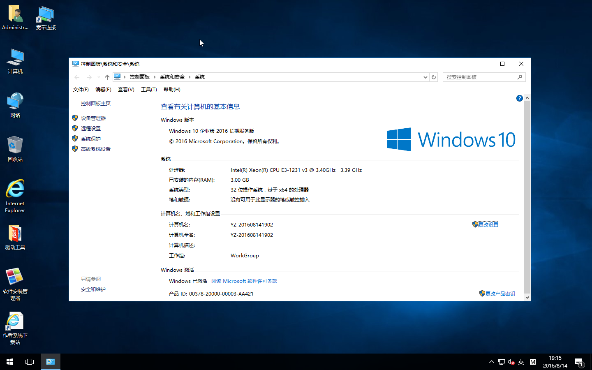The image size is (592, 370).
Task: Open the 设备管理器 link in sidebar
Action: click(x=93, y=118)
